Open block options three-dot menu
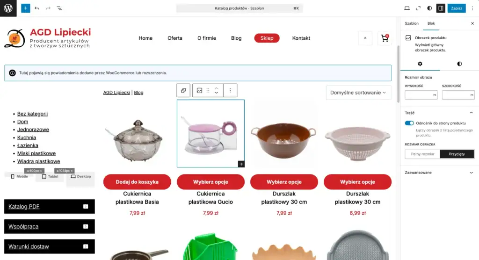 tap(230, 90)
